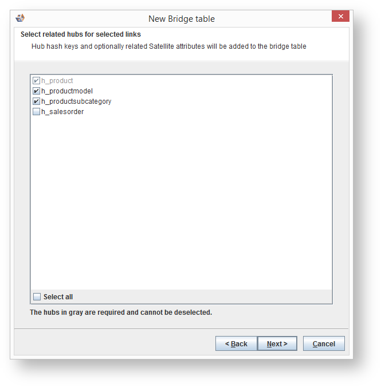381x387 pixels.
Task: Select the h_product list entry text
Action: tap(57, 81)
